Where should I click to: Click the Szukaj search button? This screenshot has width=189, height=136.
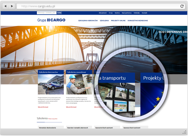(x=59, y=13)
